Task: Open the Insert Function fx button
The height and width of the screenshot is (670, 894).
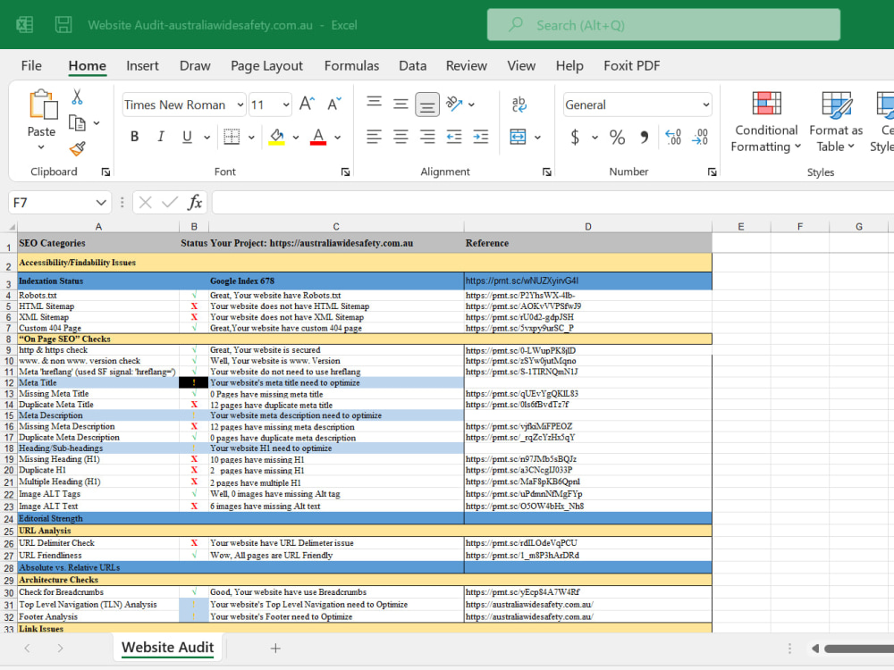Action: pos(195,202)
